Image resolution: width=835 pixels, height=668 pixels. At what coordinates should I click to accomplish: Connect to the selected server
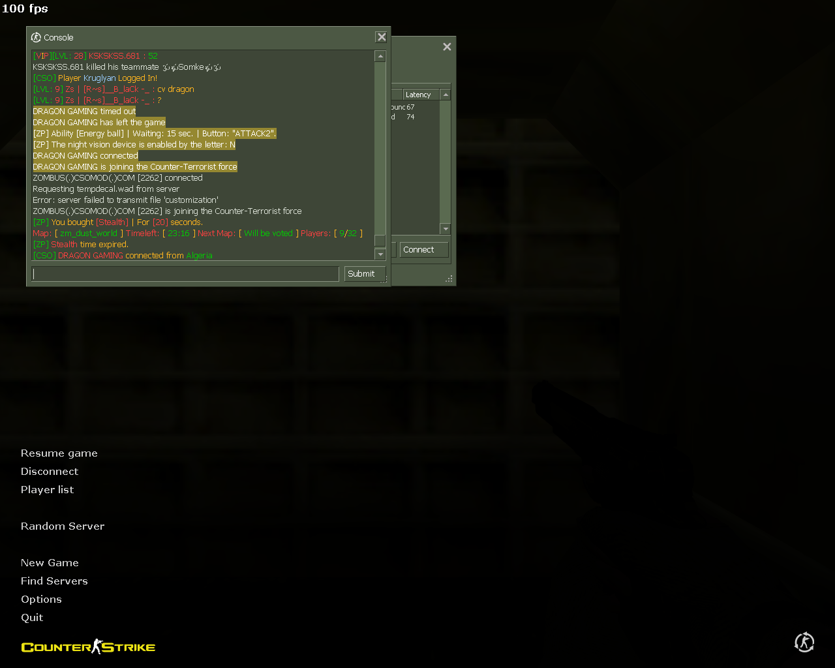(x=423, y=250)
